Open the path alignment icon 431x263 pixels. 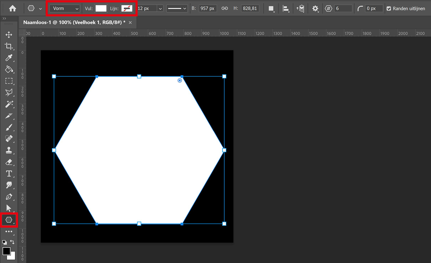point(286,9)
